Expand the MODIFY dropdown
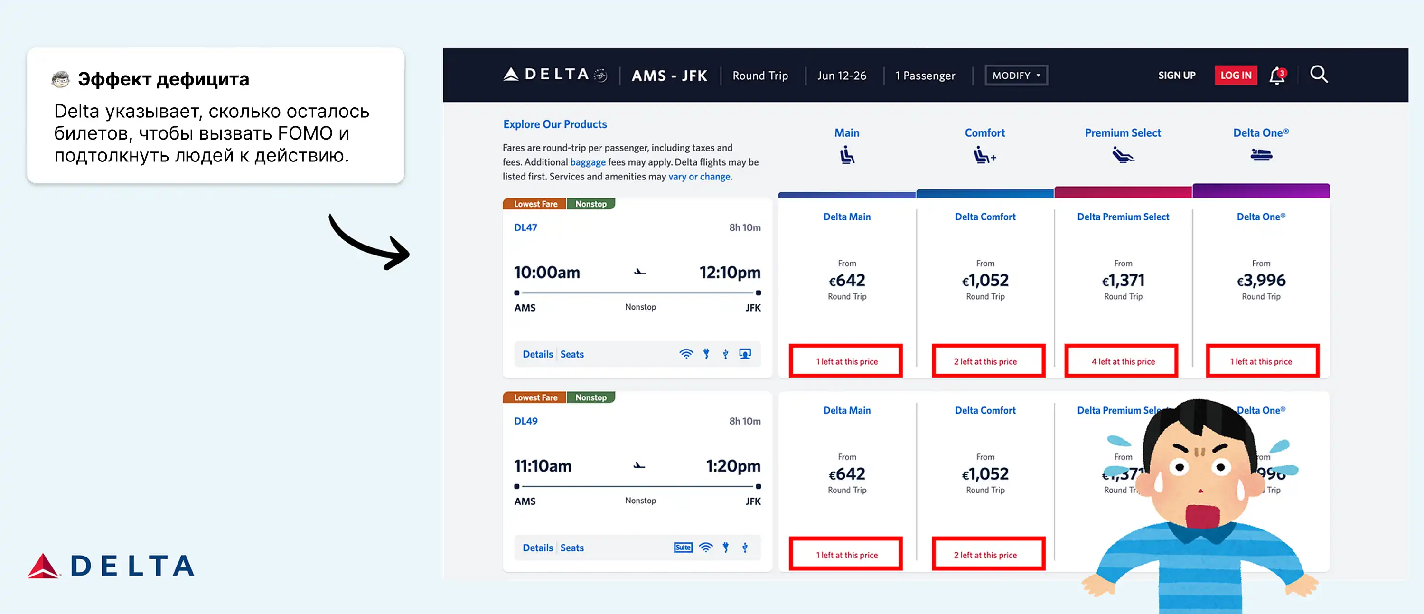 [1015, 75]
